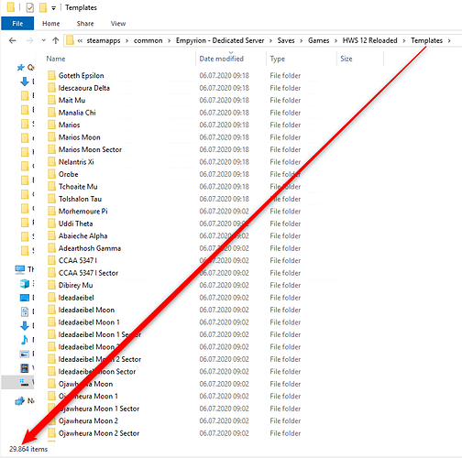Select the Dibirey Mu folder icon
This screenshot has height=458, width=462.
click(51, 285)
